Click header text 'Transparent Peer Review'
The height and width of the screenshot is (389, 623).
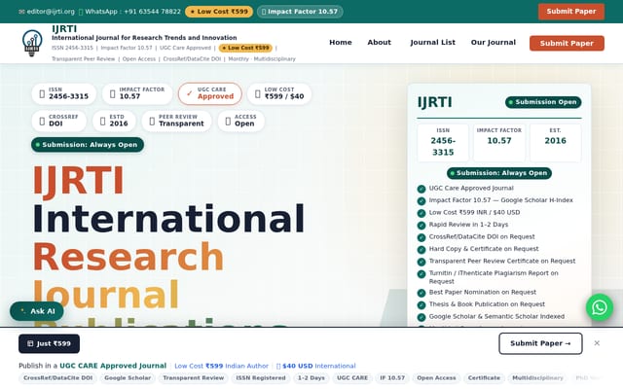tap(84, 58)
